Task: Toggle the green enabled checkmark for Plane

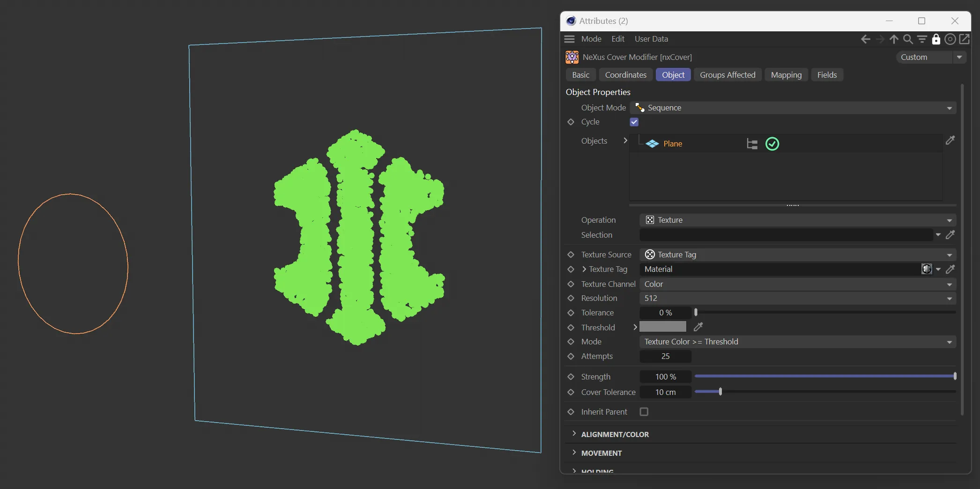Action: tap(772, 144)
